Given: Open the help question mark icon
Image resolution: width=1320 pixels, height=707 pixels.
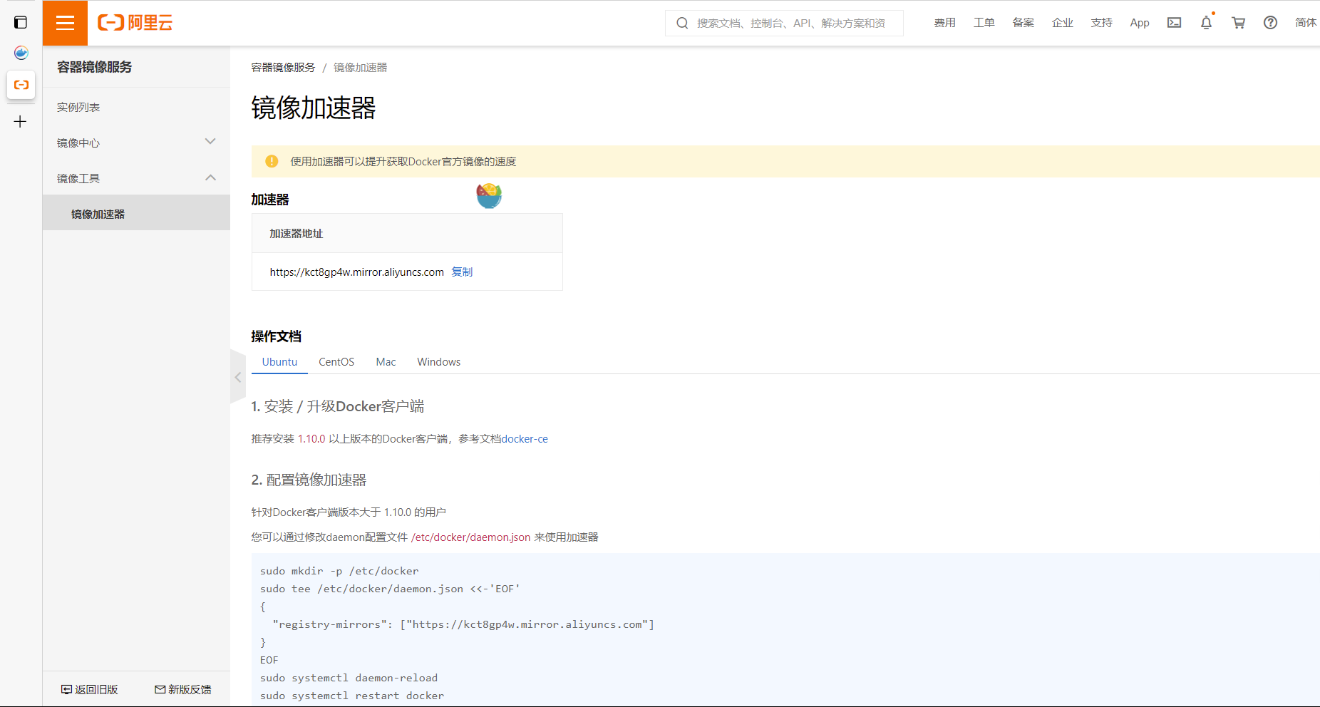Looking at the screenshot, I should pyautogui.click(x=1270, y=23).
